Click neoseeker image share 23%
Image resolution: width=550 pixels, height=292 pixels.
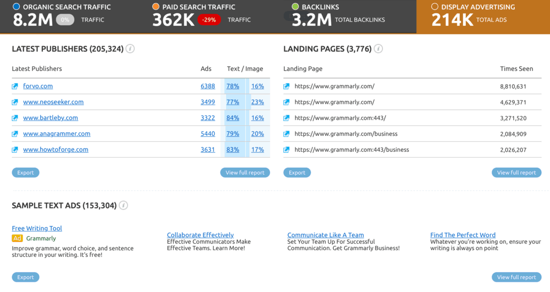[x=257, y=102]
